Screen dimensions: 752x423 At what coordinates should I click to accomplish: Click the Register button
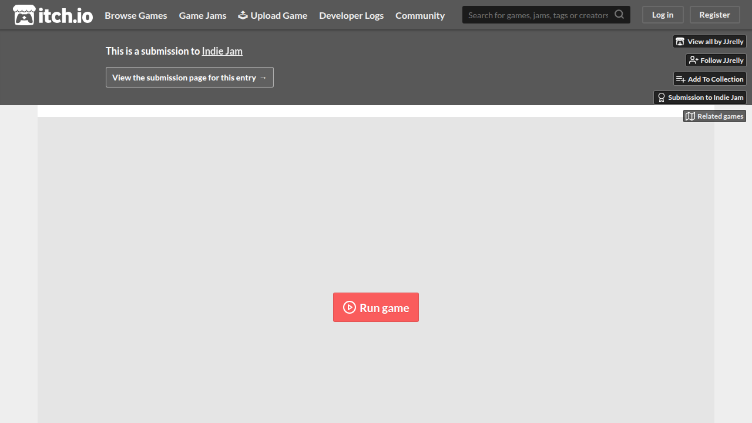[714, 15]
